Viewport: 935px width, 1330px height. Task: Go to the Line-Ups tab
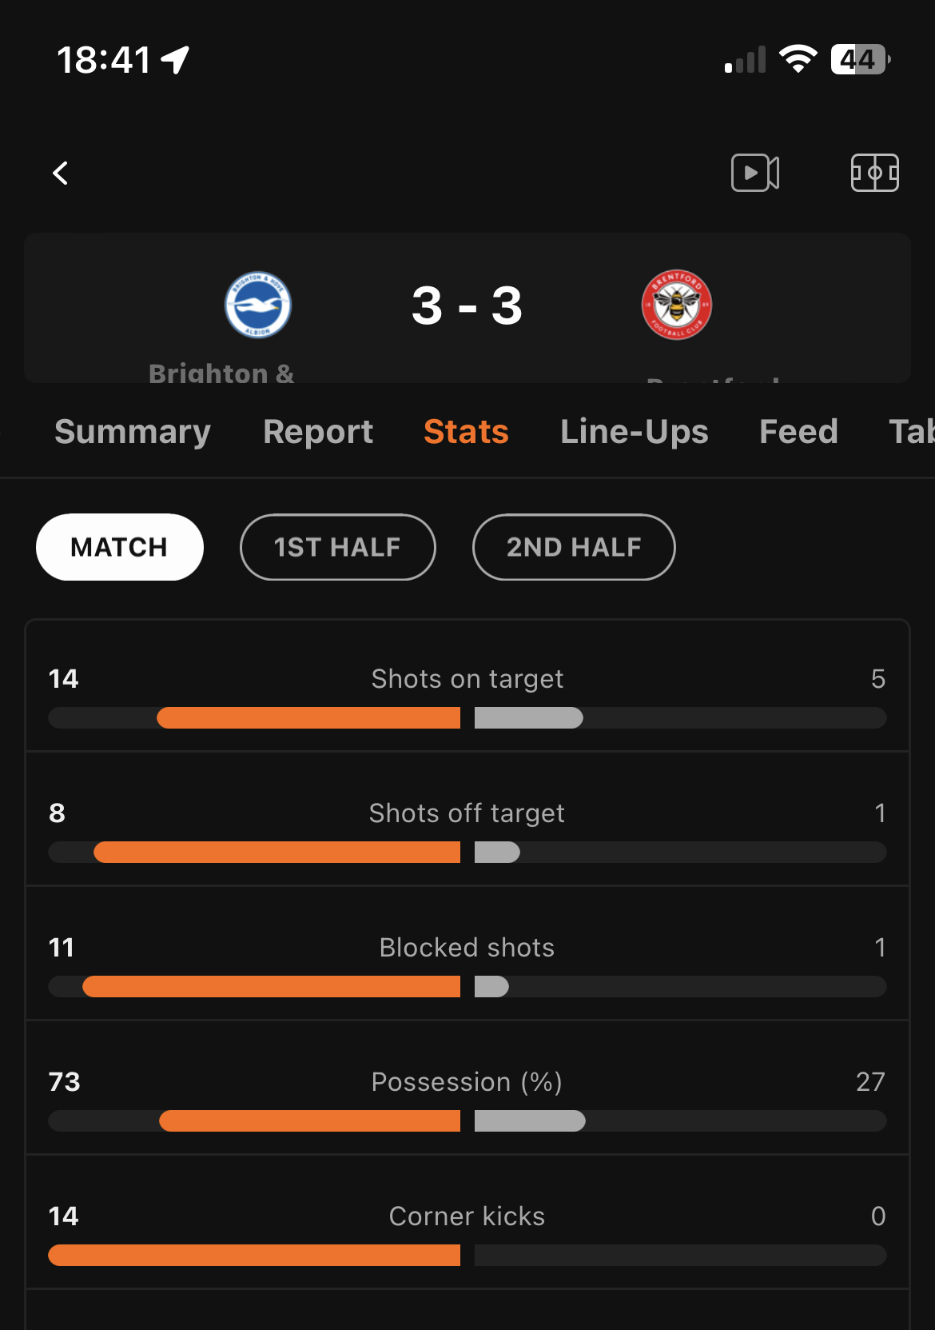pos(635,432)
